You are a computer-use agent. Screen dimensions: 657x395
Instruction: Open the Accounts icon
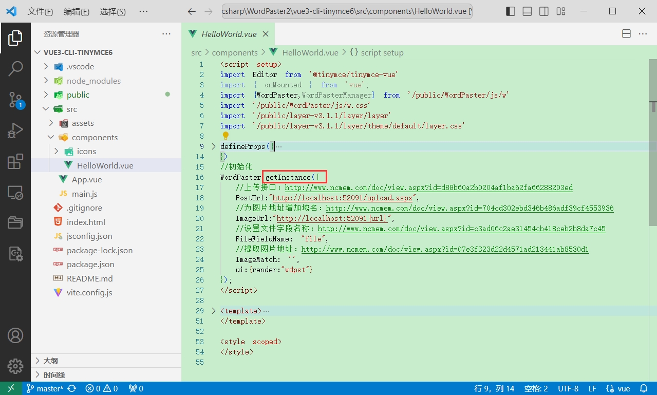tap(15, 335)
